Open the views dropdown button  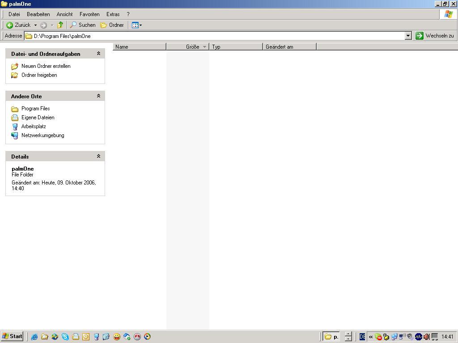coord(137,25)
